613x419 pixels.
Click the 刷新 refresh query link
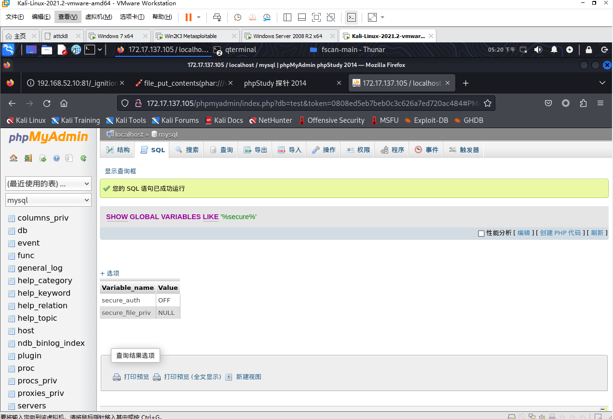597,233
